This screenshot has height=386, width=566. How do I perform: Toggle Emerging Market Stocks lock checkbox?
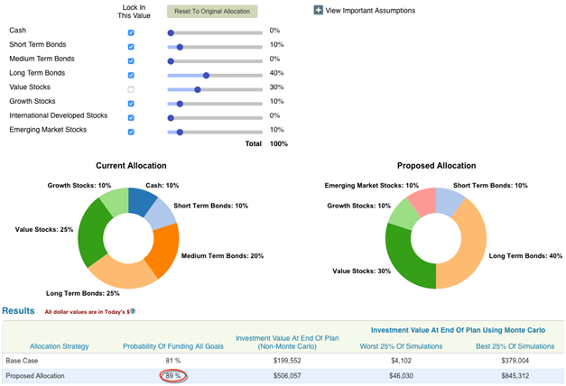[131, 132]
